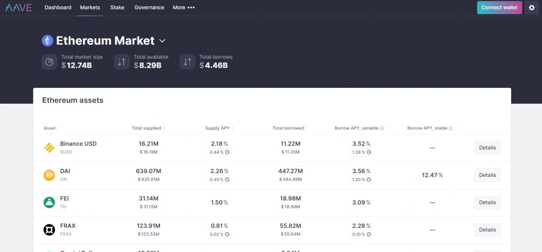Click the FEI token icon
The width and height of the screenshot is (542, 252).
49,202
